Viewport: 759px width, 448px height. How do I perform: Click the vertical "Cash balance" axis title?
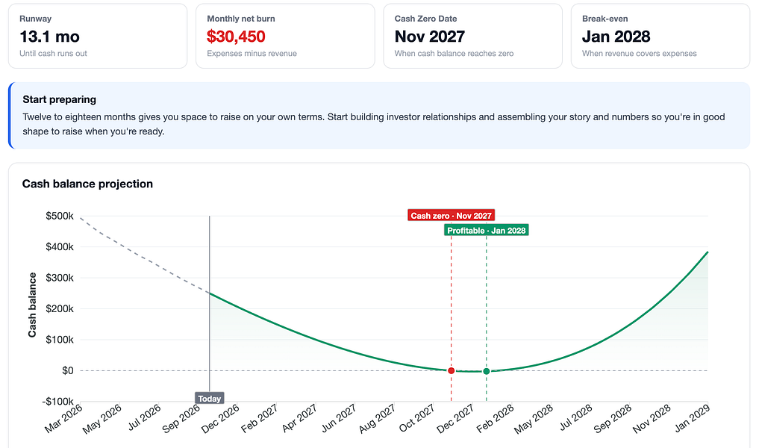click(x=32, y=305)
